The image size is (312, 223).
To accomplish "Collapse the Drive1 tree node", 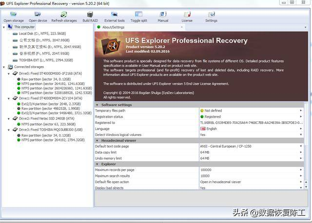I will click(x=9, y=99).
